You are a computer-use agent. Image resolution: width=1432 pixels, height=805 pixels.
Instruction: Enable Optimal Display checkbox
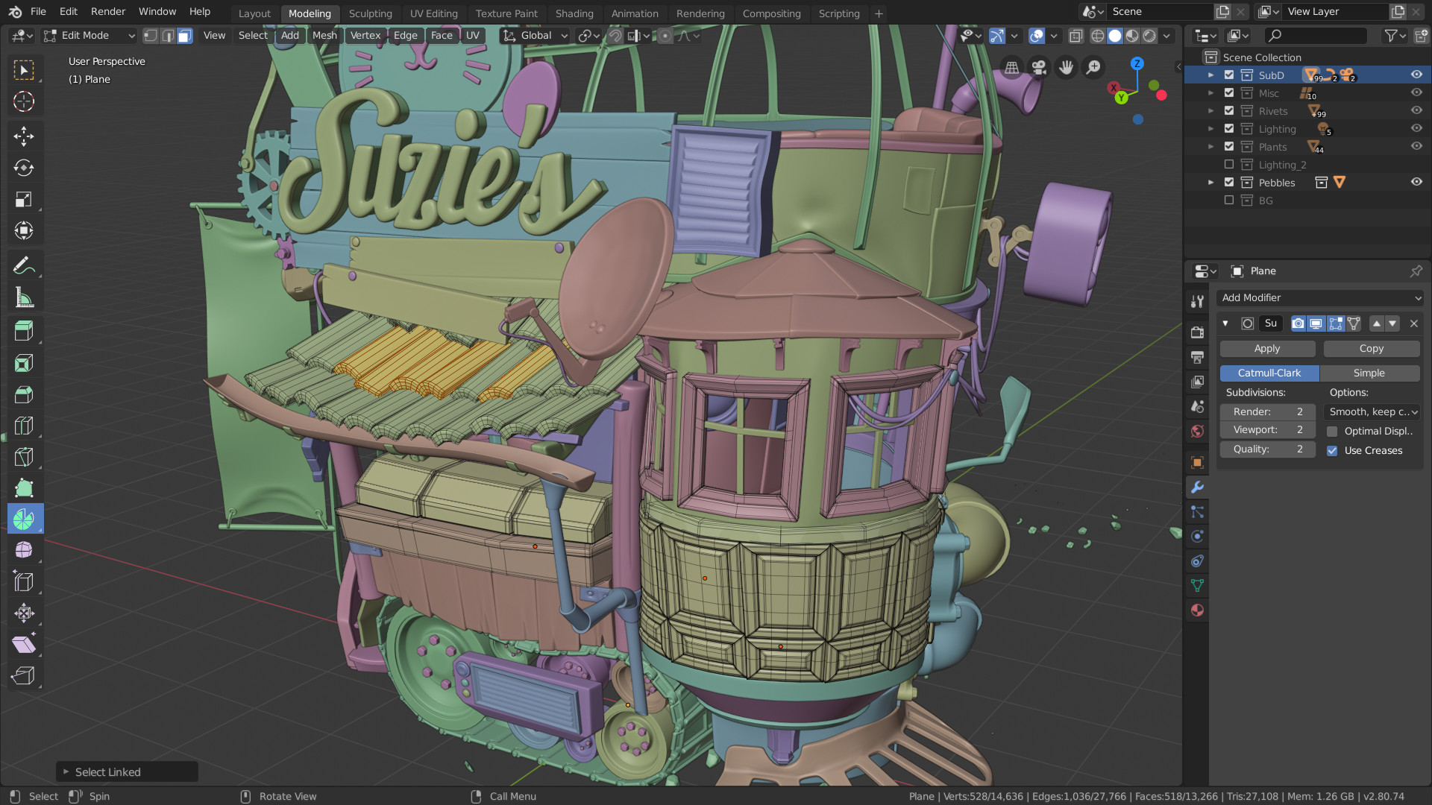point(1333,431)
